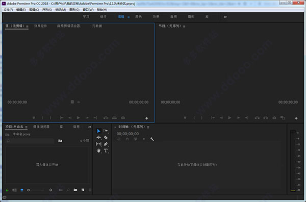Export frame camera in Source monitor
Viewport: 306px width, 202px height.
[x=123, y=118]
